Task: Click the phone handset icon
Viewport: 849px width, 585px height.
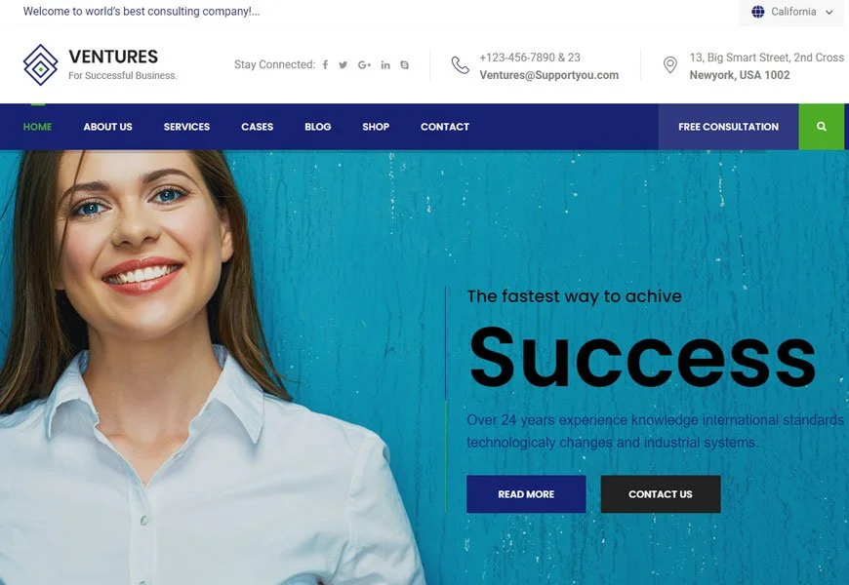Action: [x=461, y=65]
